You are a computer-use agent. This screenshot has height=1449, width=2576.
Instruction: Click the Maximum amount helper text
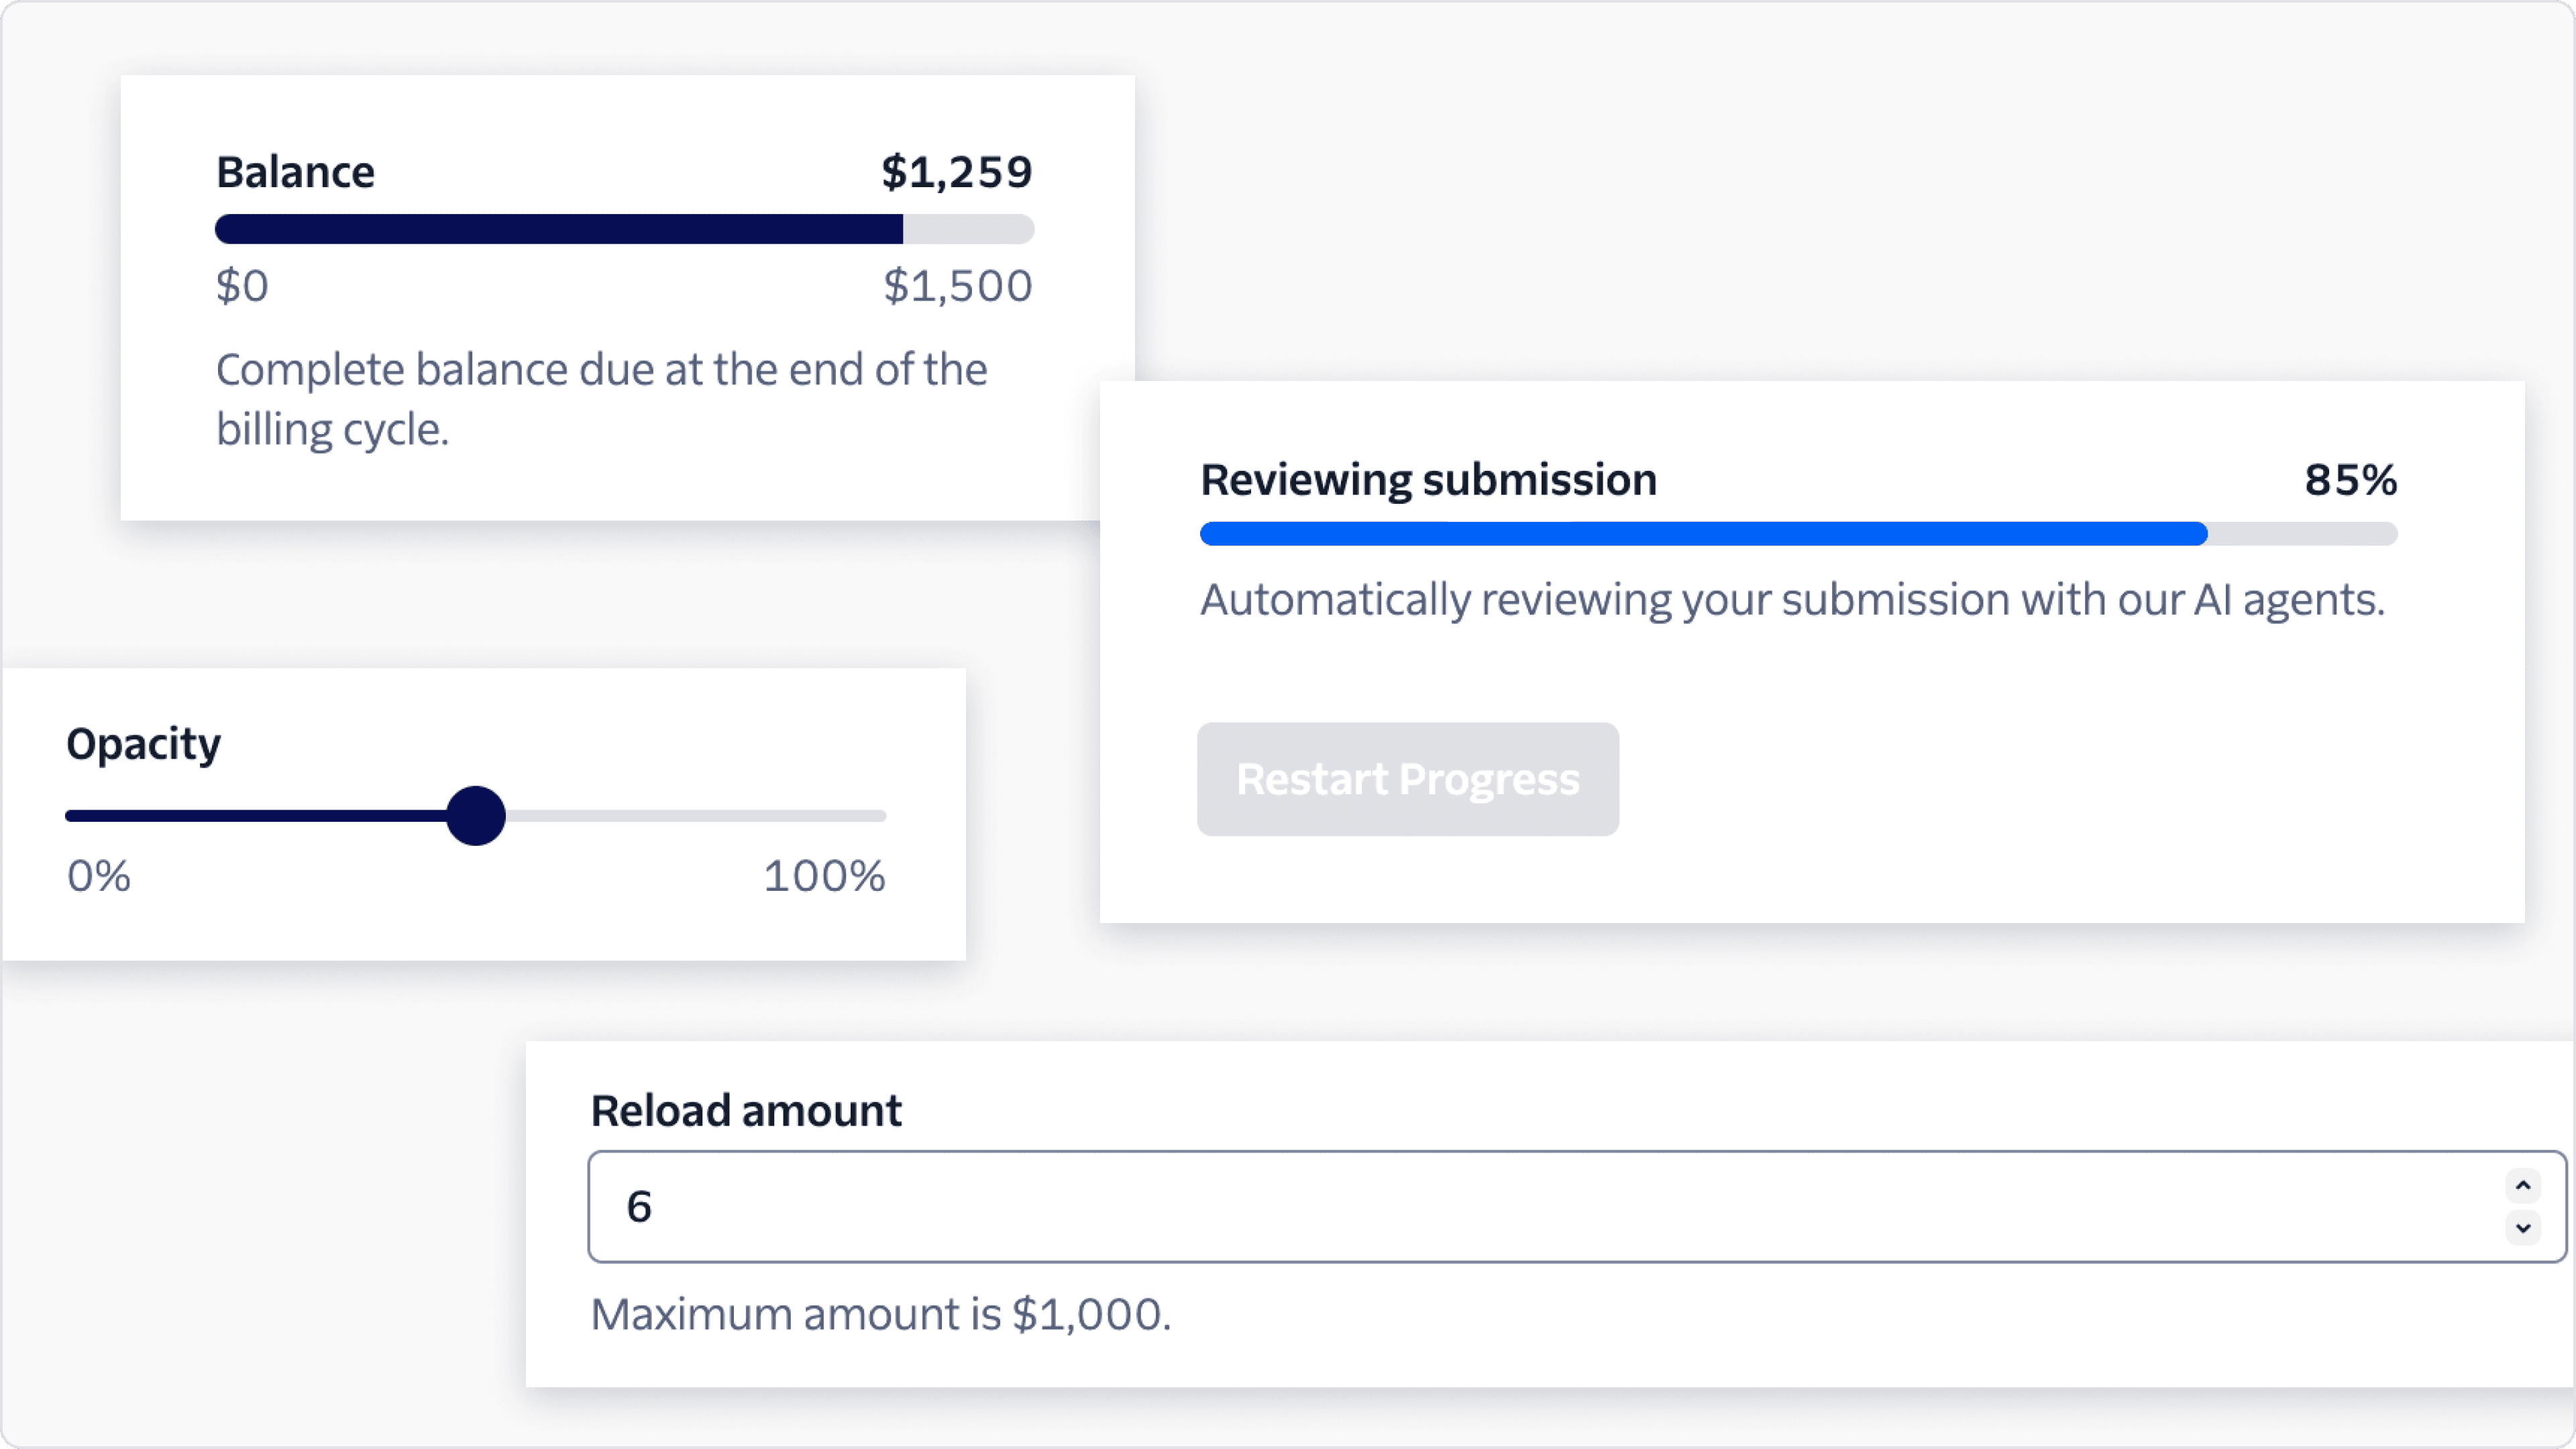click(880, 1314)
